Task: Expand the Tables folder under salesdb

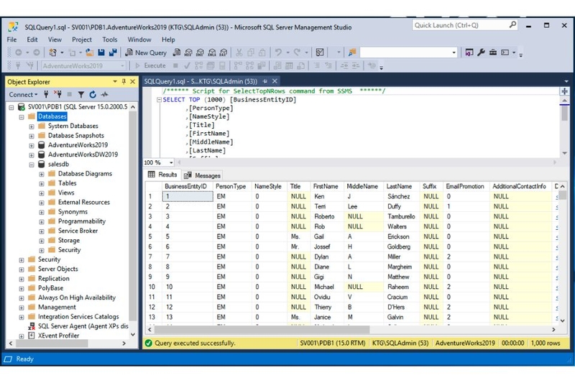Action: (42, 184)
